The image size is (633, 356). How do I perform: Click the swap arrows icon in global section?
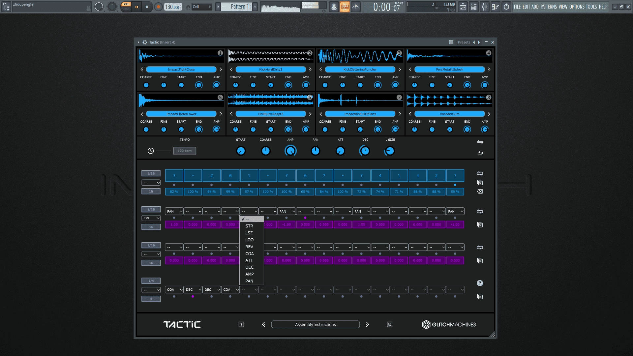tap(480, 142)
